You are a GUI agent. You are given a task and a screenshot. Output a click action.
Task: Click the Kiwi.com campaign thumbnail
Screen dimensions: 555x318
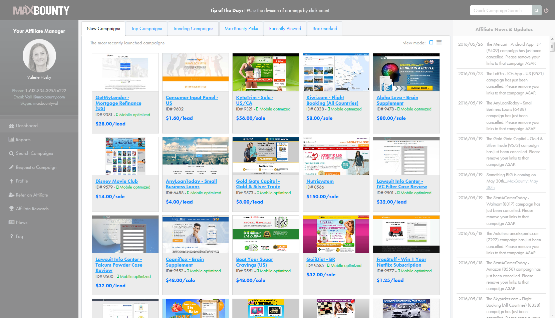(x=336, y=72)
